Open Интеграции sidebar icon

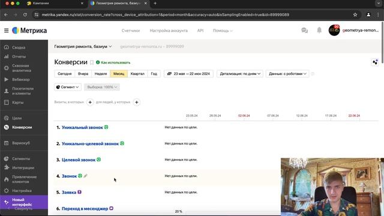7,167
